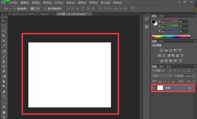Activate the Horizontal Type tool
The image size is (197, 119).
click(x=4, y=97)
